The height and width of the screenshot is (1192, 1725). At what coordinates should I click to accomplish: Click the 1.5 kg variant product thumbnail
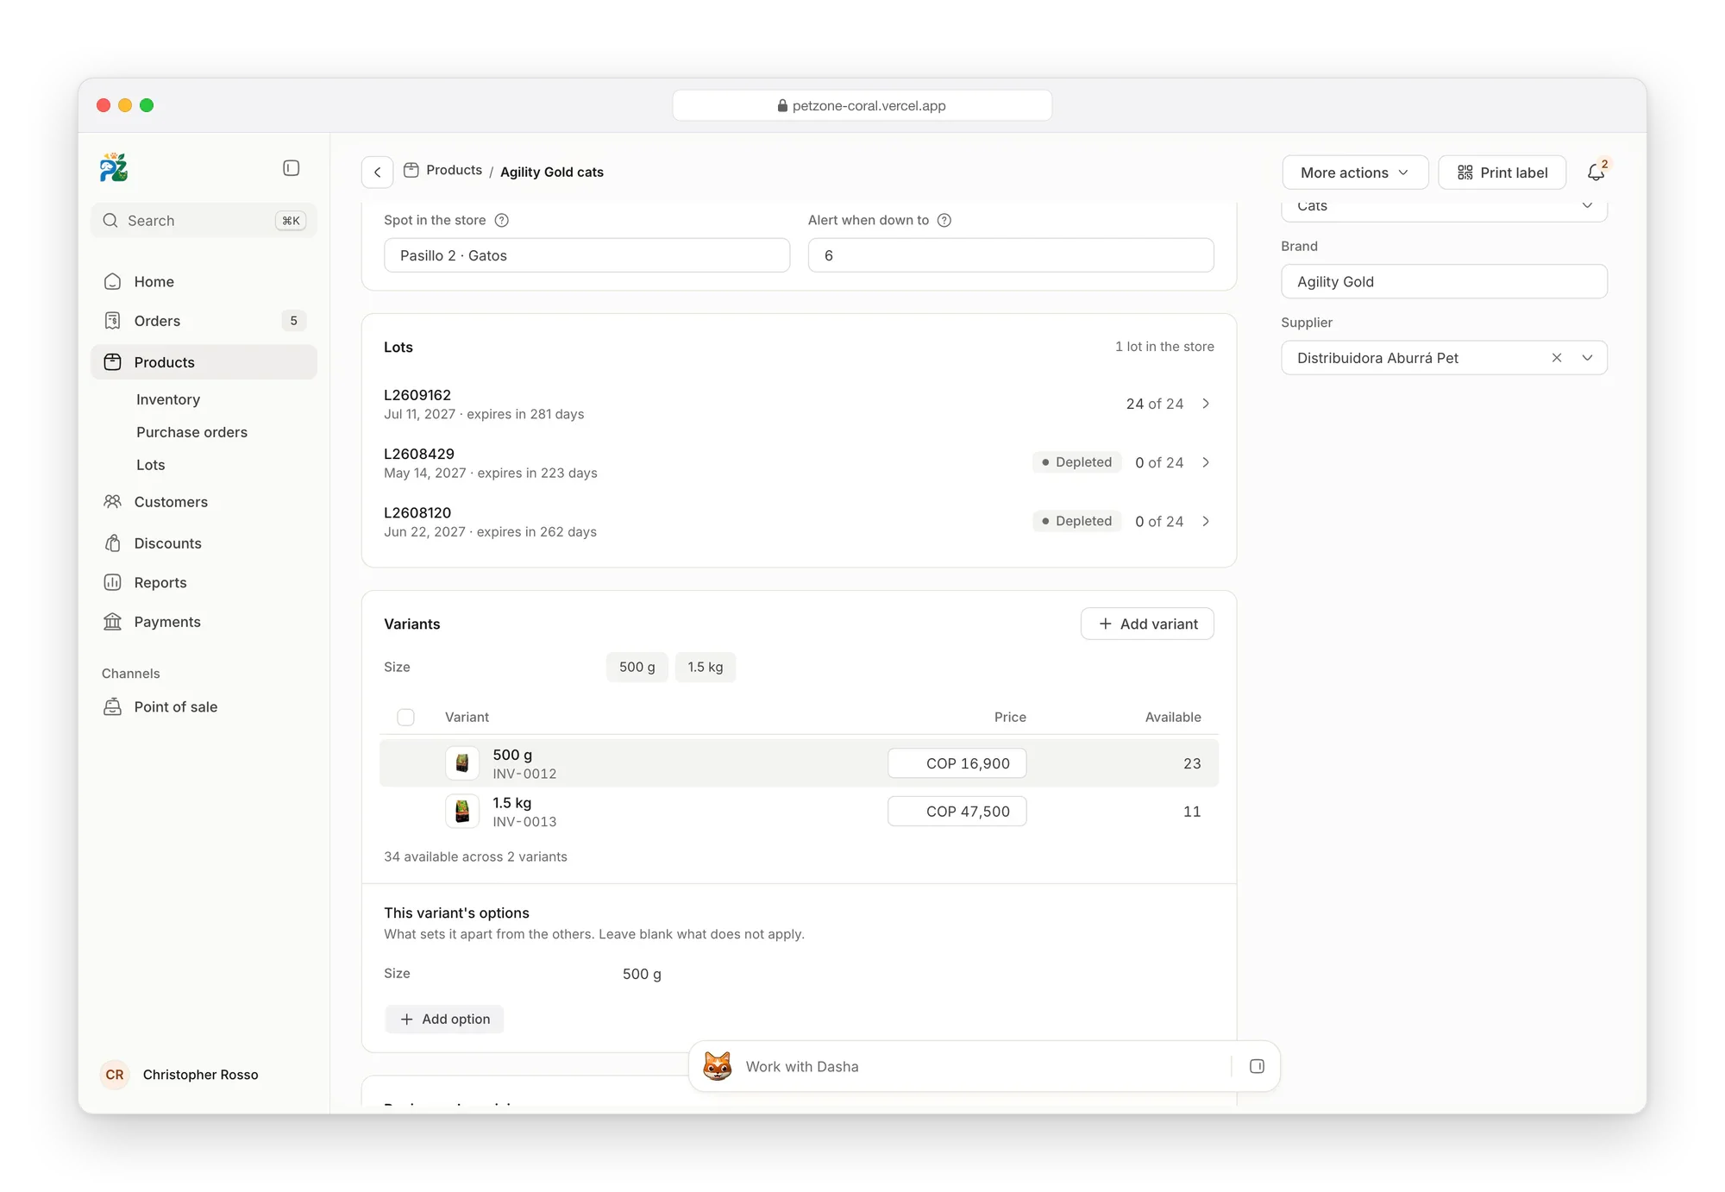[x=462, y=812]
